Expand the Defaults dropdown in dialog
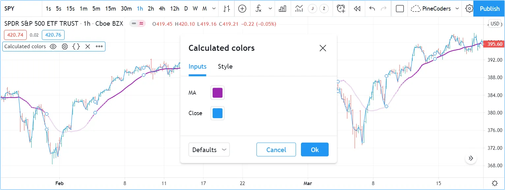 coord(209,150)
